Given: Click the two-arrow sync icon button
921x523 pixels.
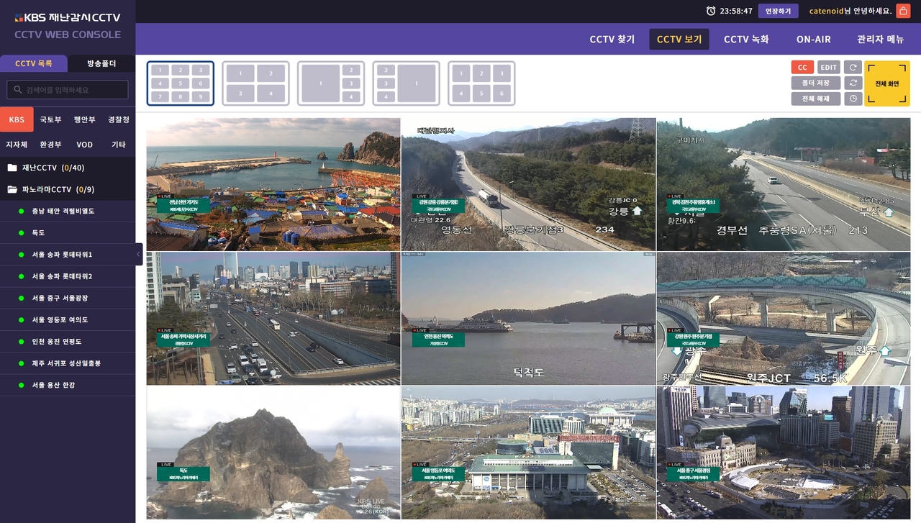Looking at the screenshot, I should click(853, 83).
